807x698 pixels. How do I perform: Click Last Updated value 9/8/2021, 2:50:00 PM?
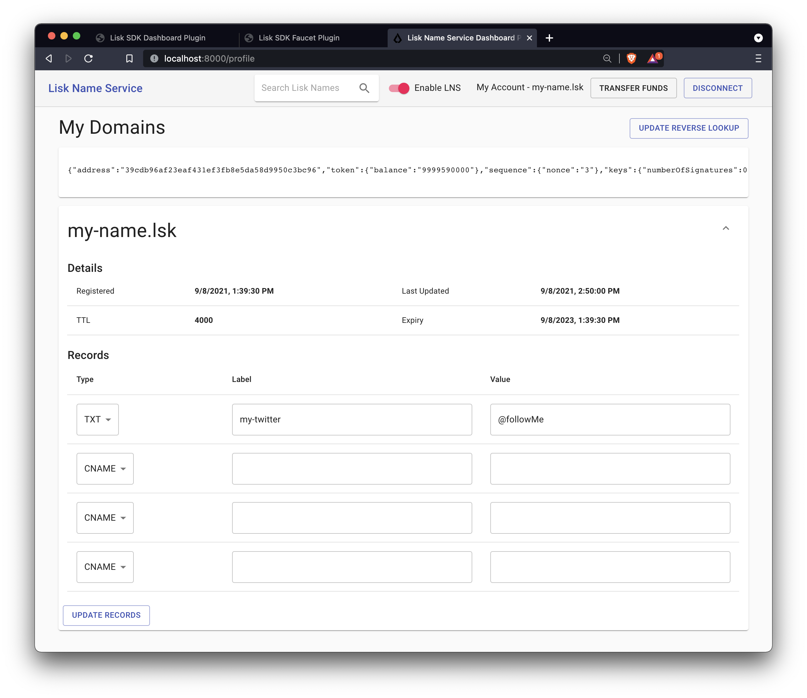tap(580, 291)
